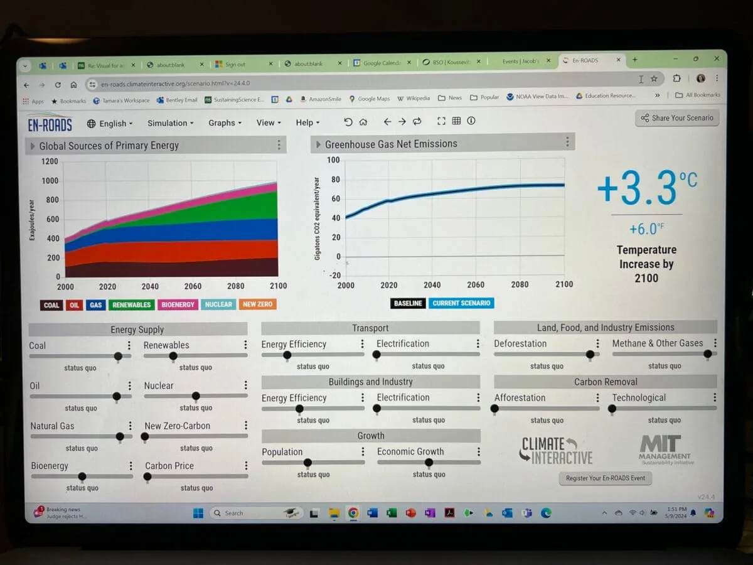
Task: Open the Windows Start menu
Action: (x=198, y=513)
